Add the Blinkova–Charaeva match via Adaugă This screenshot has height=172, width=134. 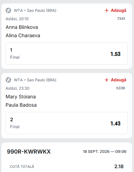click(x=115, y=10)
